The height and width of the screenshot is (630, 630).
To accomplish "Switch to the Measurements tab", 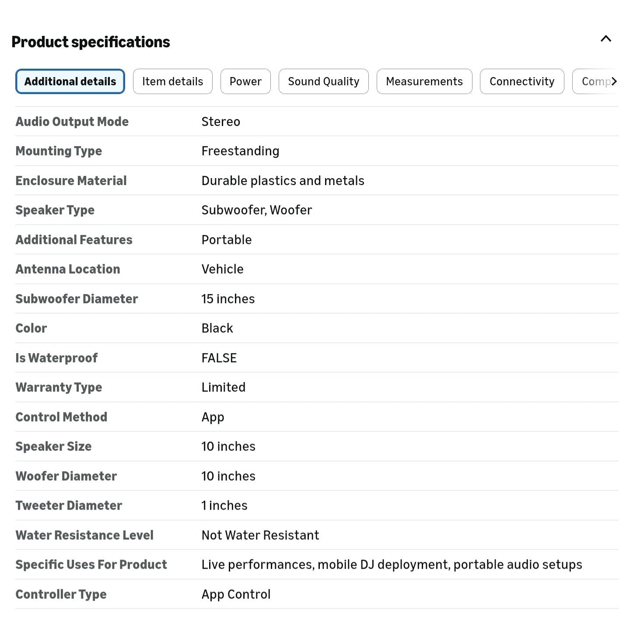I will click(x=424, y=81).
